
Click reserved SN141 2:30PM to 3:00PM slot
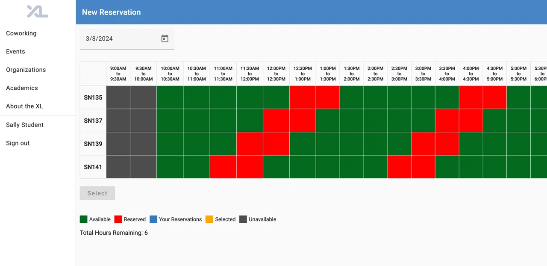(399, 167)
